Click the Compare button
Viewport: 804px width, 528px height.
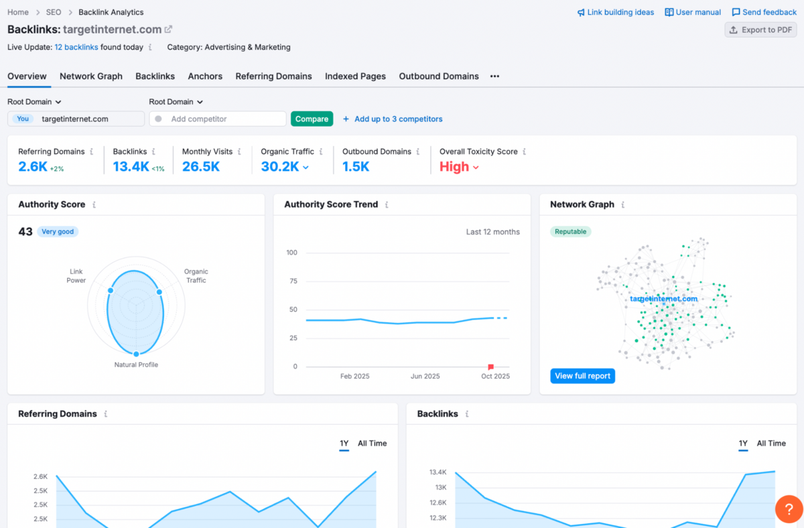click(x=312, y=119)
